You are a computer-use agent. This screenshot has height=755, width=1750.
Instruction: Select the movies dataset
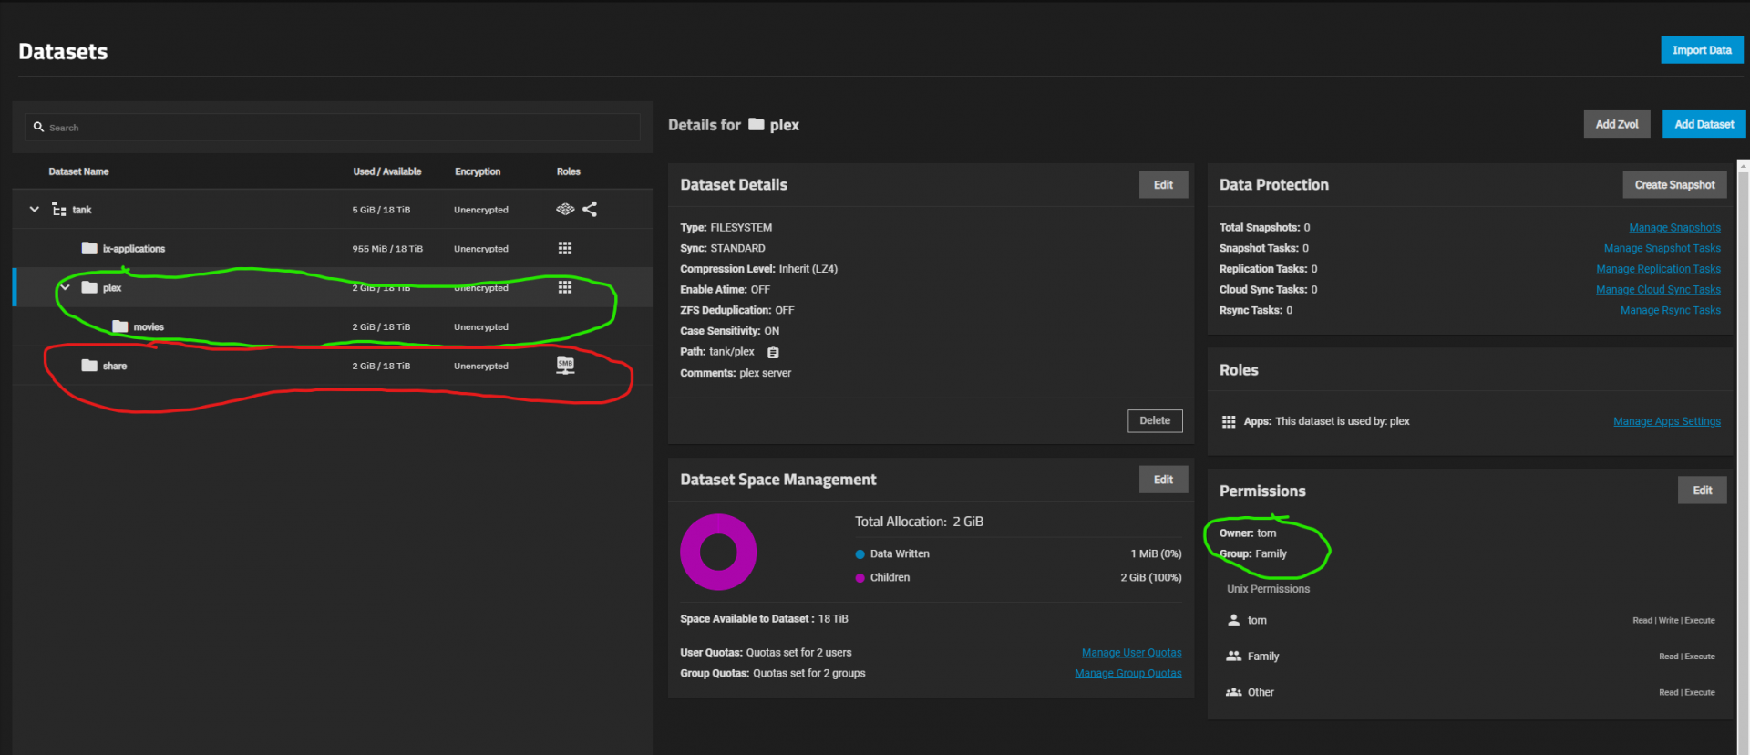click(x=149, y=326)
